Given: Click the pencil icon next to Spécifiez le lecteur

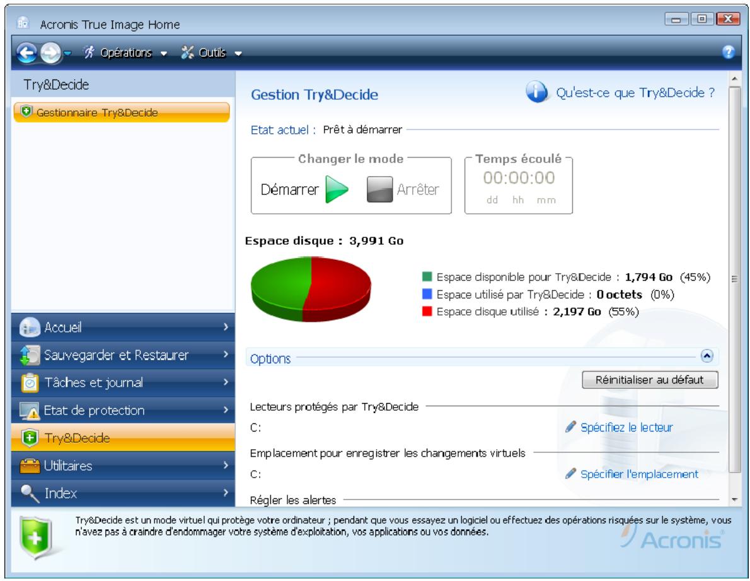Looking at the screenshot, I should tap(570, 427).
